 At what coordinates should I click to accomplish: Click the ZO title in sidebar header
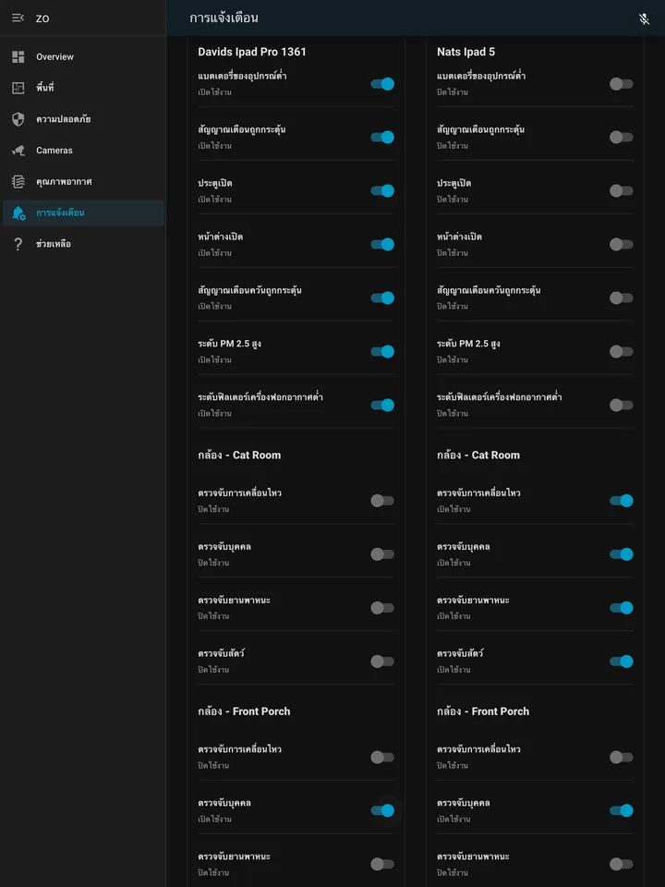pyautogui.click(x=42, y=18)
